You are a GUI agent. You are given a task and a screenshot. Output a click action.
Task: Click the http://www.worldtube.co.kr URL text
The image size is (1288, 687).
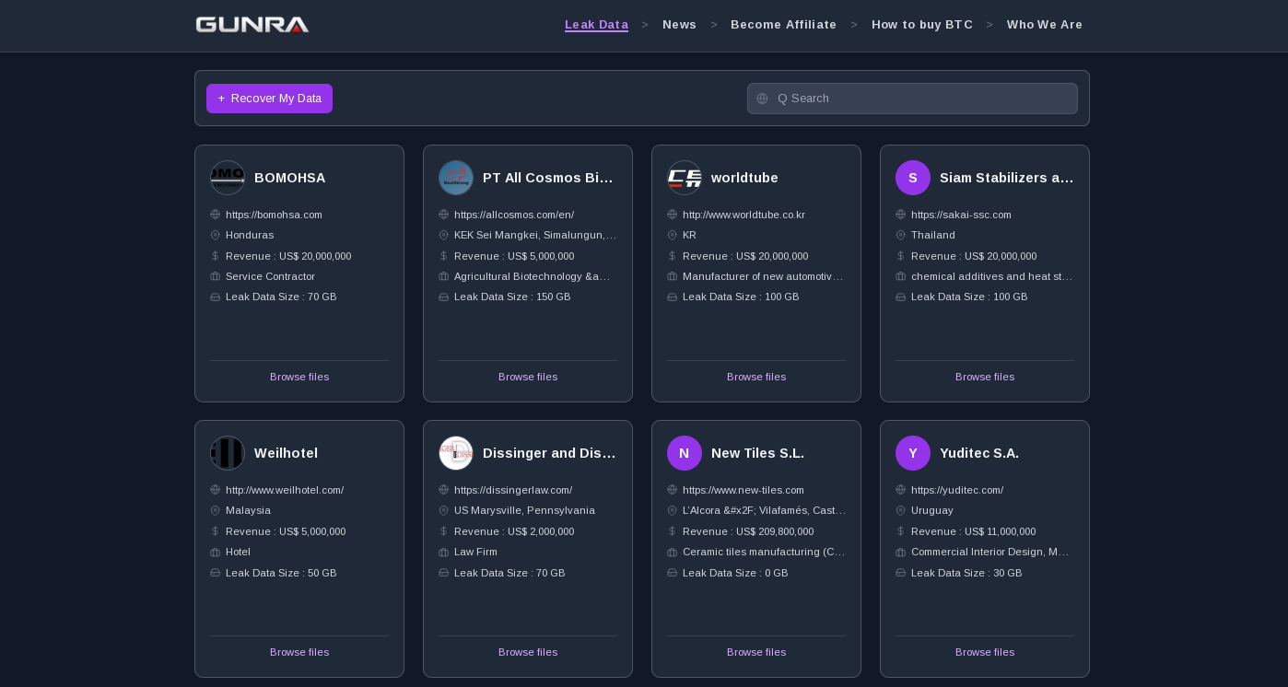[x=744, y=215]
